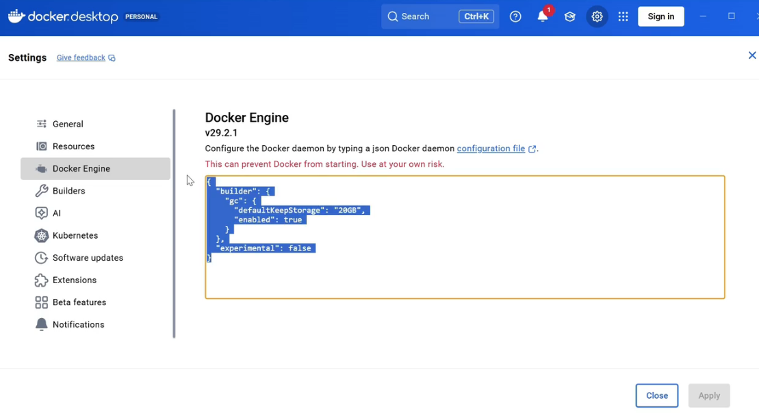
Task: Close the Settings panel with X
Action: point(751,55)
